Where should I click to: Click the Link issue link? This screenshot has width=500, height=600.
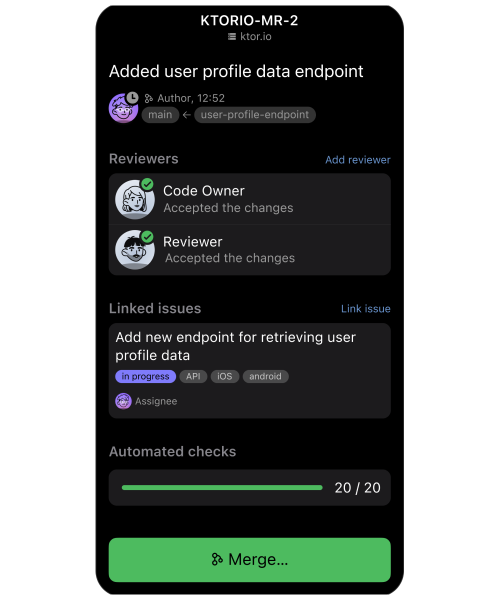point(365,309)
